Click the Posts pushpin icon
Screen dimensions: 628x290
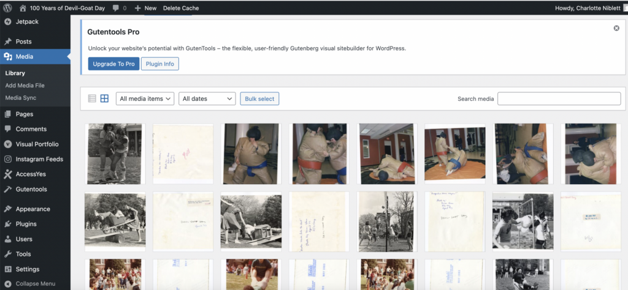pyautogui.click(x=7, y=42)
